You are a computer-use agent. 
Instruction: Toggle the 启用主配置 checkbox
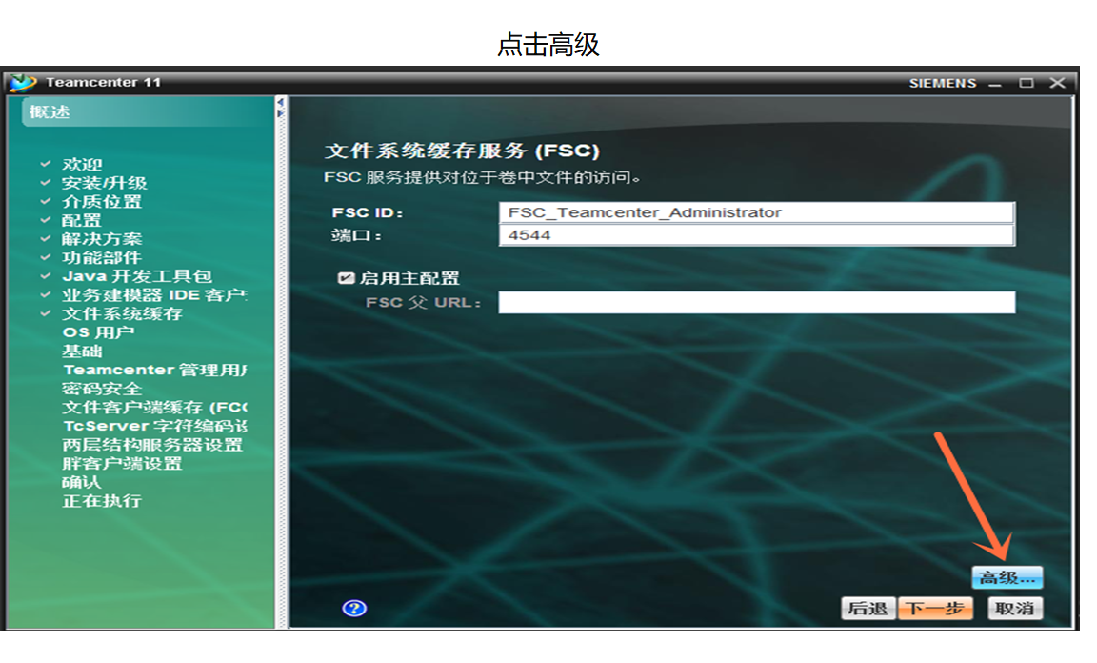tap(346, 278)
